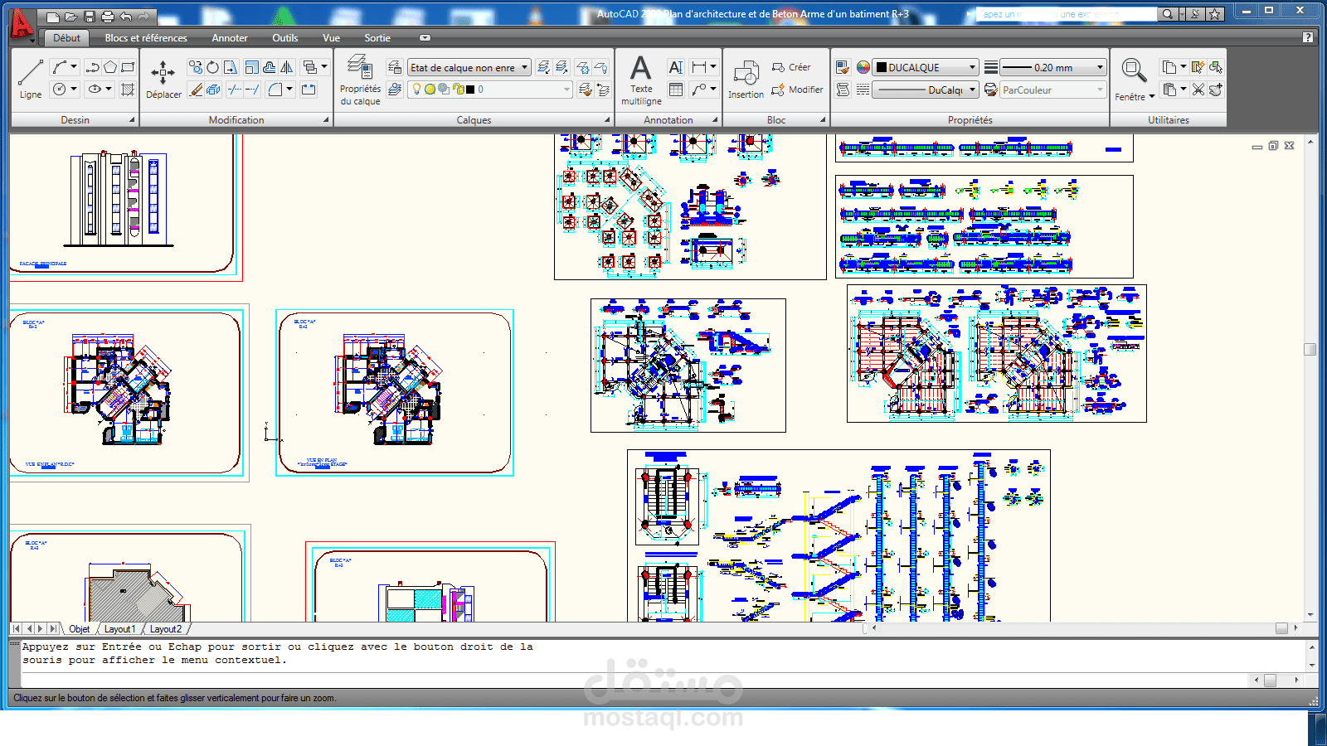Image resolution: width=1327 pixels, height=746 pixels.
Task: Click the color wheel icon in Propriétés
Action: (863, 67)
